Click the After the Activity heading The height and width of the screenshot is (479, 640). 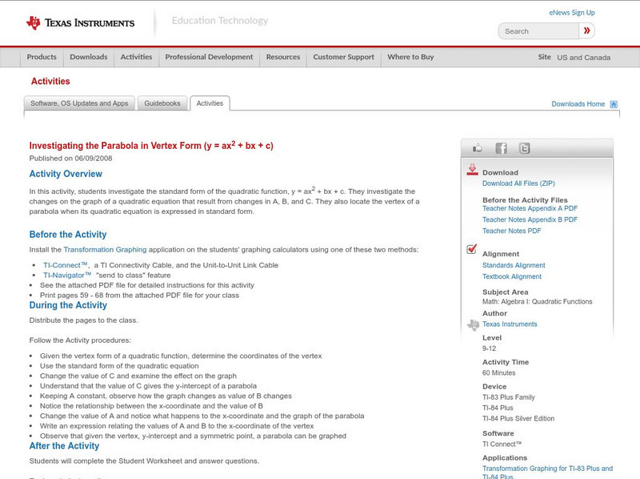[64, 446]
